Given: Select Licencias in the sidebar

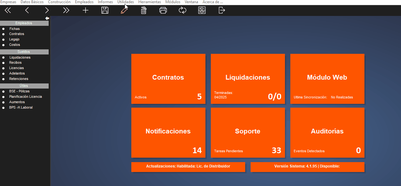Looking at the screenshot, I should (x=17, y=68).
